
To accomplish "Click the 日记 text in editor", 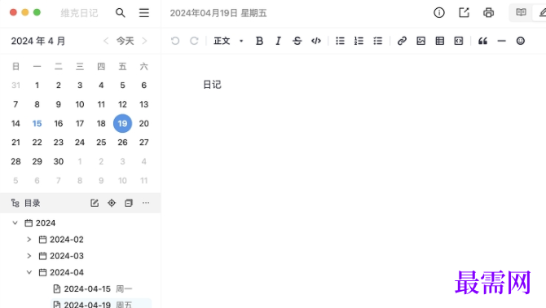I will point(212,85).
